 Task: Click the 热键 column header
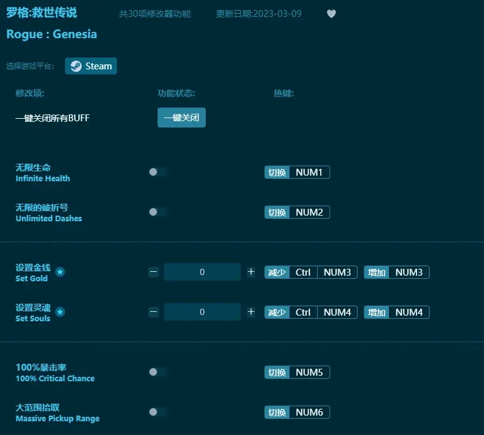(x=284, y=93)
